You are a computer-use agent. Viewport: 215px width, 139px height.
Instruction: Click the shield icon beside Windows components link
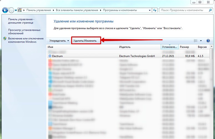coord(5,38)
